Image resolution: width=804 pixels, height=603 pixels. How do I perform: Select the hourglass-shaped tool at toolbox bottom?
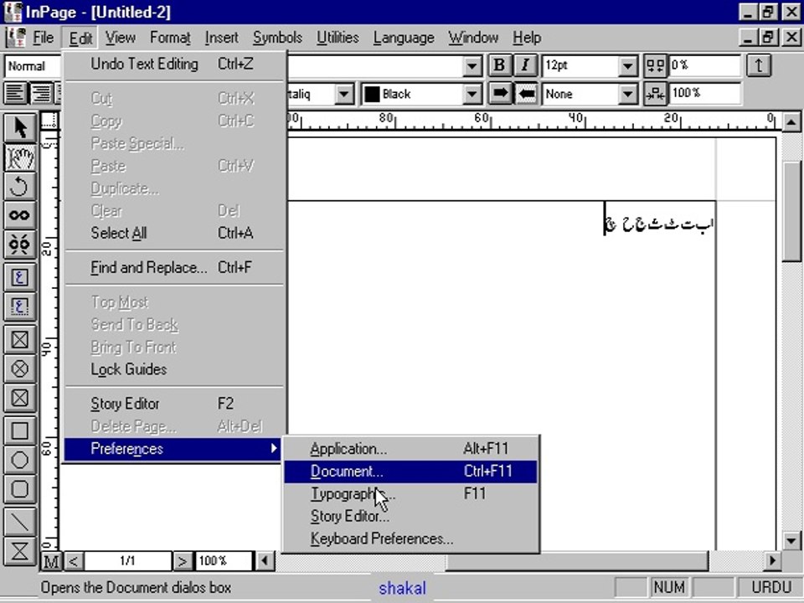(x=20, y=551)
